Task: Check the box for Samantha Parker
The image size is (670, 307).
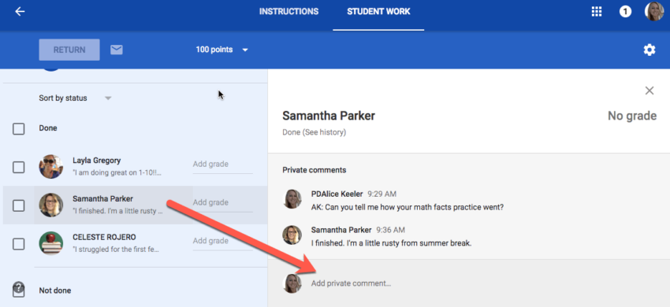Action: (x=18, y=205)
